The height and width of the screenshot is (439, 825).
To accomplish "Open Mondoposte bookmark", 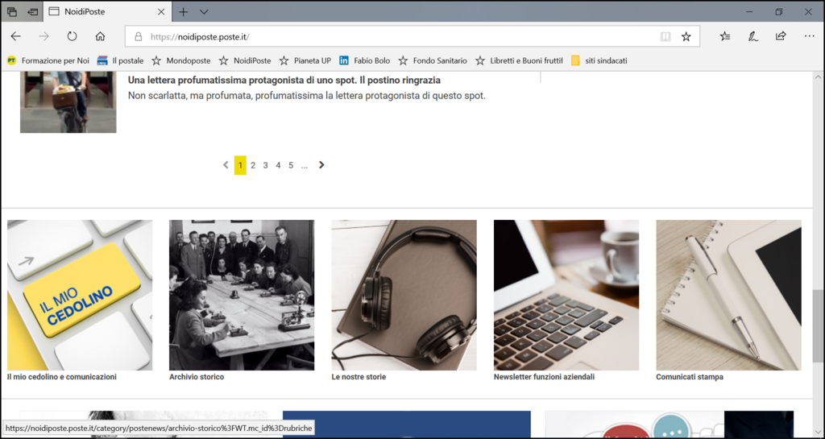I will tap(181, 60).
